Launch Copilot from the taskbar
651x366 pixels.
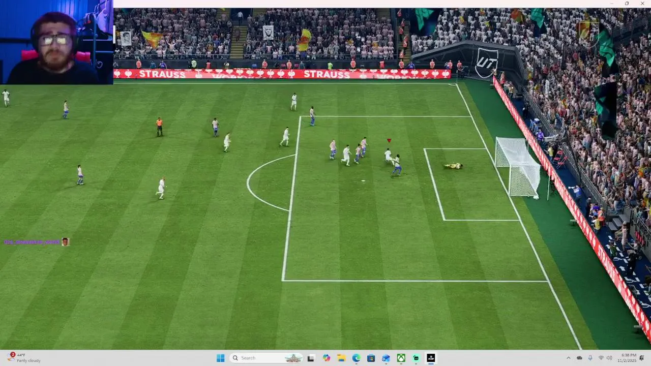point(327,358)
